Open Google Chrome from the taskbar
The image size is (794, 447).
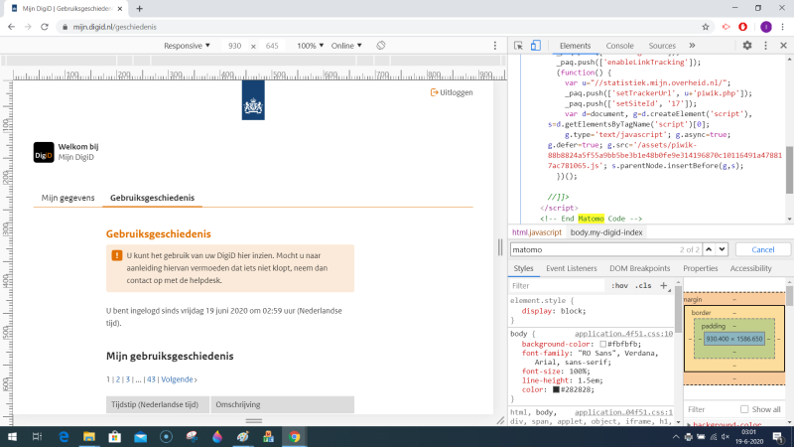[295, 436]
